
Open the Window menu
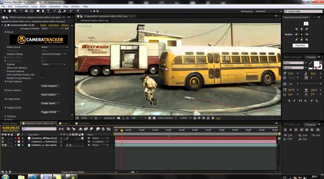coord(75,7)
